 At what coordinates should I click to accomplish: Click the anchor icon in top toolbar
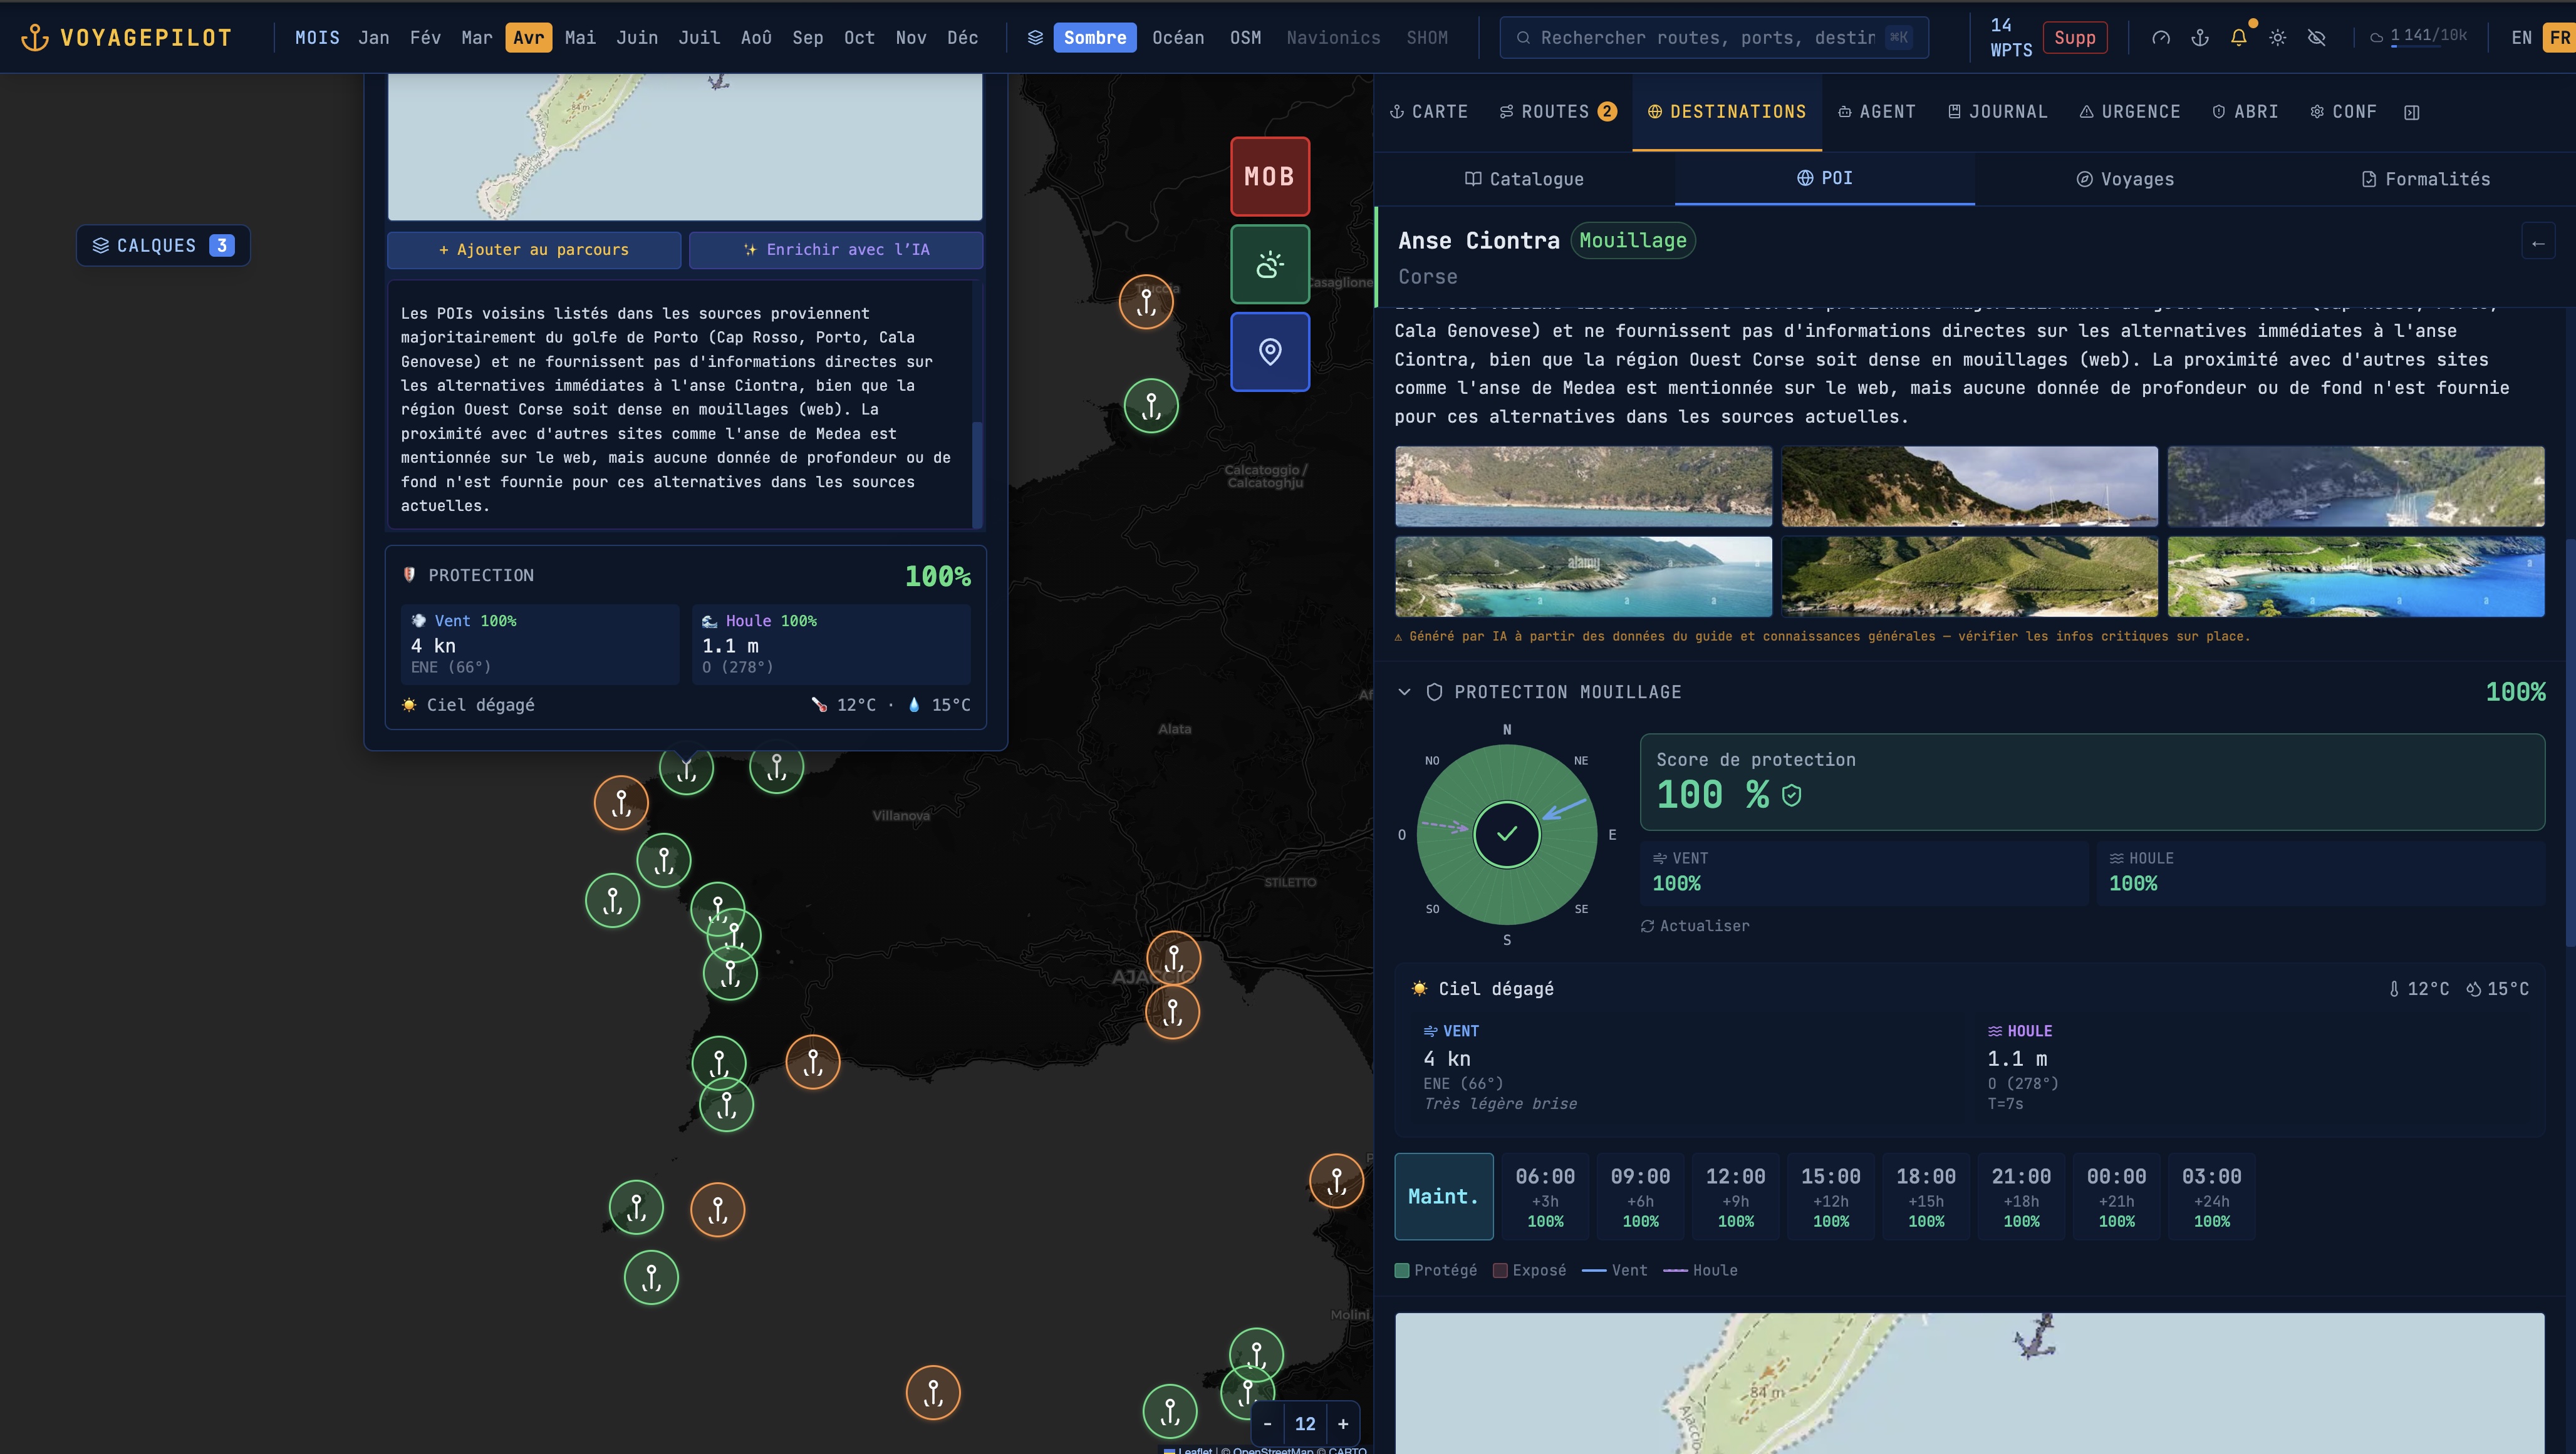(x=2199, y=38)
